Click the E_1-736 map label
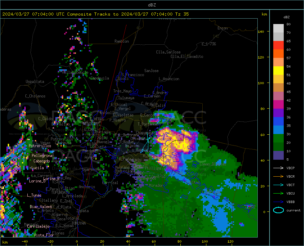 point(209,44)
